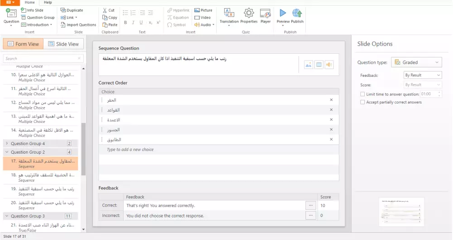Viewport: 453px width, 240px height.
Task: Collapse Question Group 3
Action: click(x=7, y=216)
